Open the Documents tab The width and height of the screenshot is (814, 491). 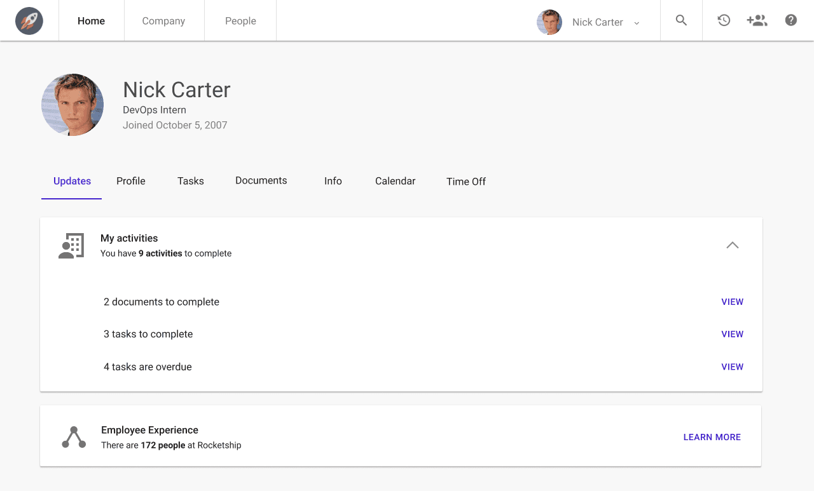pyautogui.click(x=261, y=181)
